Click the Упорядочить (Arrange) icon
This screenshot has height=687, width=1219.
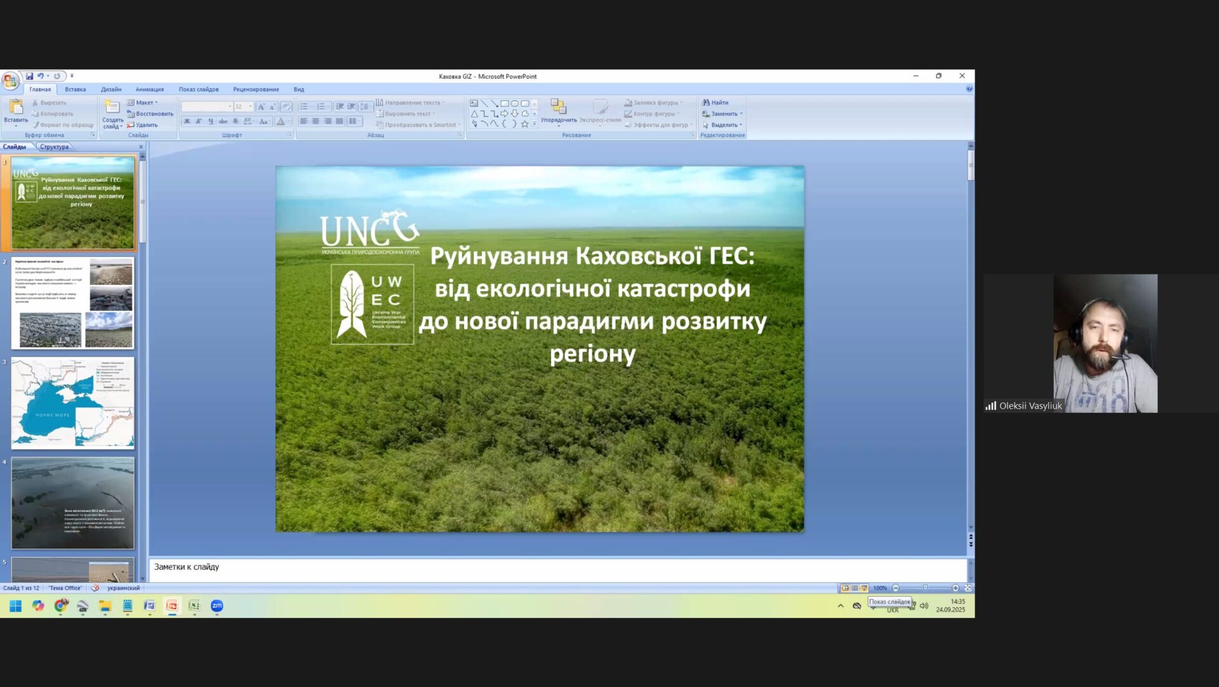(558, 107)
